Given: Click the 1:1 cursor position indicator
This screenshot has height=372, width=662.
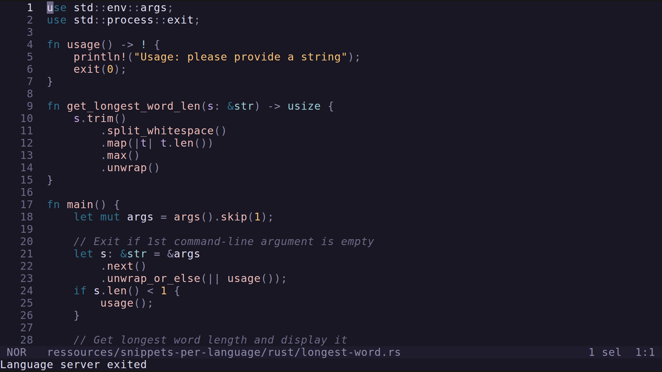Looking at the screenshot, I should (x=645, y=352).
